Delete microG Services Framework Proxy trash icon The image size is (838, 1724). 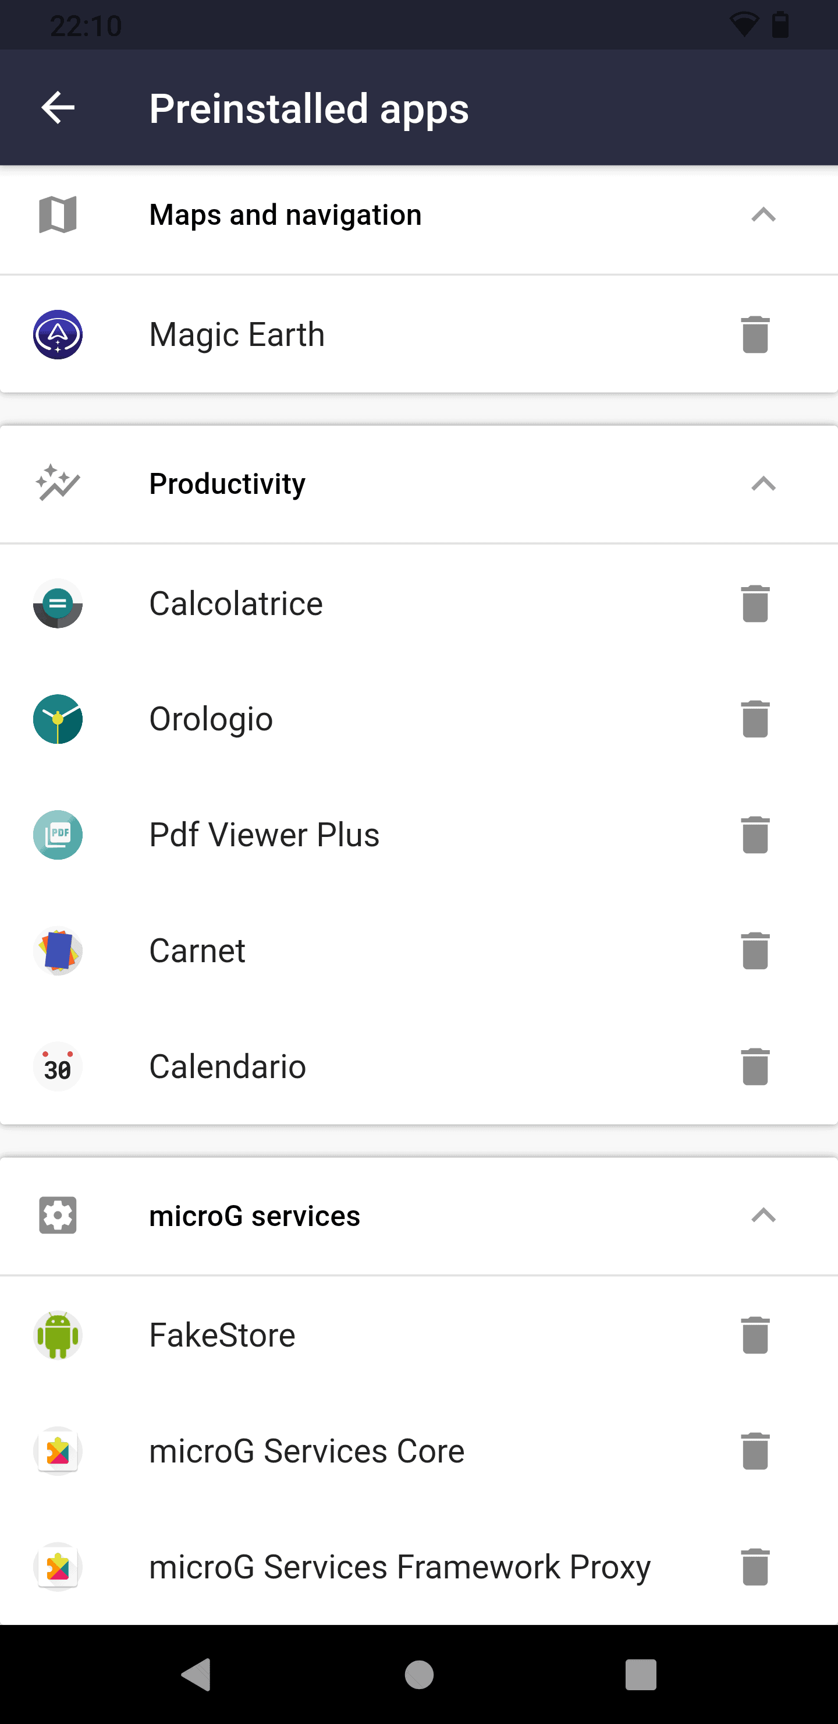[x=755, y=1567]
